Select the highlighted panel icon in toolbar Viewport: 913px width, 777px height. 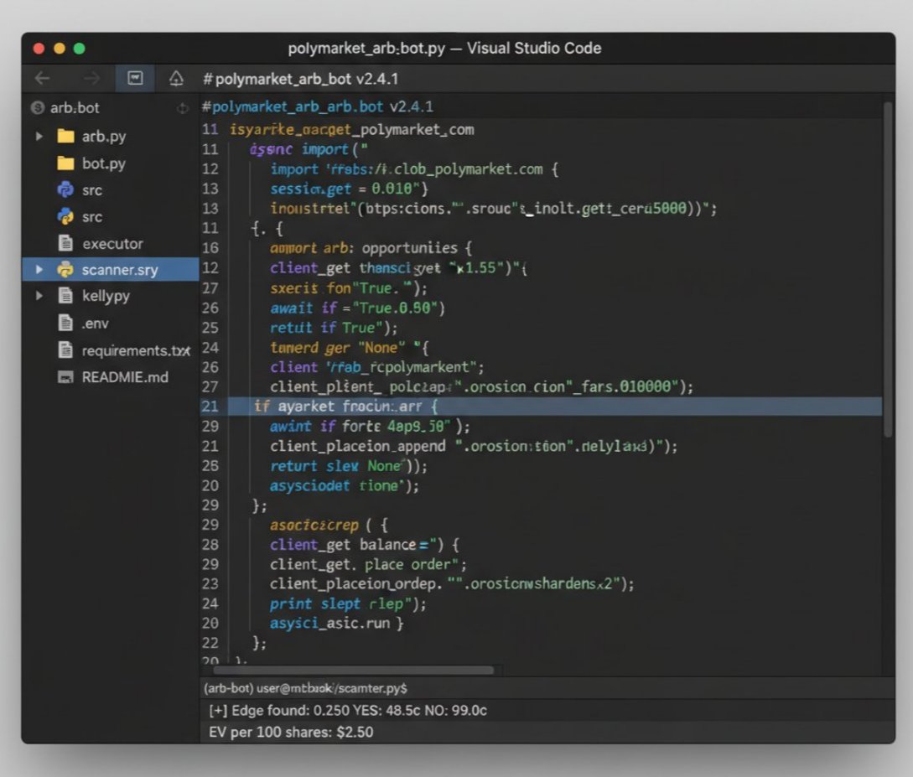pyautogui.click(x=135, y=78)
